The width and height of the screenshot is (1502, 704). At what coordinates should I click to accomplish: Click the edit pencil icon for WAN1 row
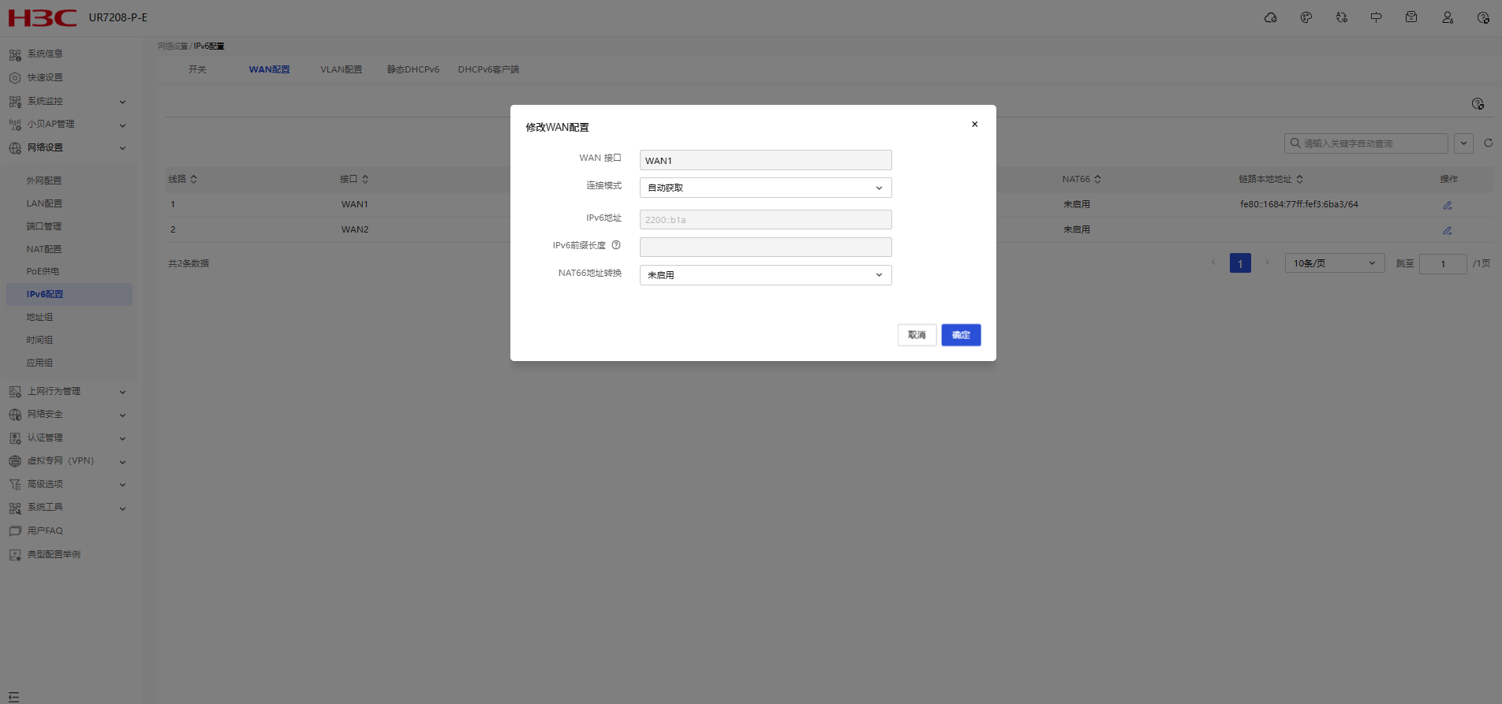[1448, 205]
